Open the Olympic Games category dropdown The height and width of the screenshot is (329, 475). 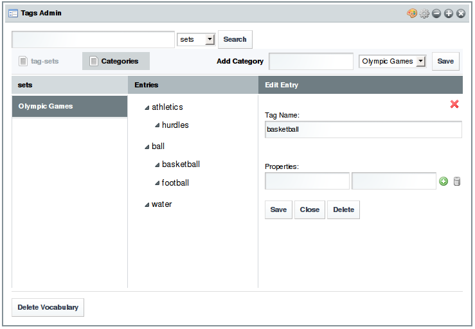coord(393,61)
